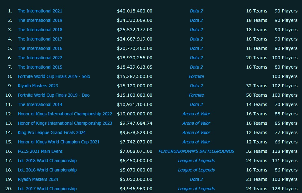Image resolution: width=302 pixels, height=193 pixels.
Task: Select prize amount $15,287,500.00
Action: click(134, 76)
